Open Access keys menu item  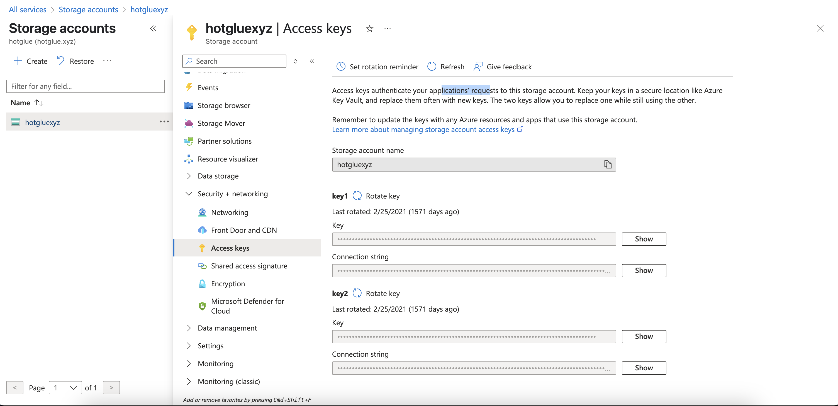(x=247, y=248)
